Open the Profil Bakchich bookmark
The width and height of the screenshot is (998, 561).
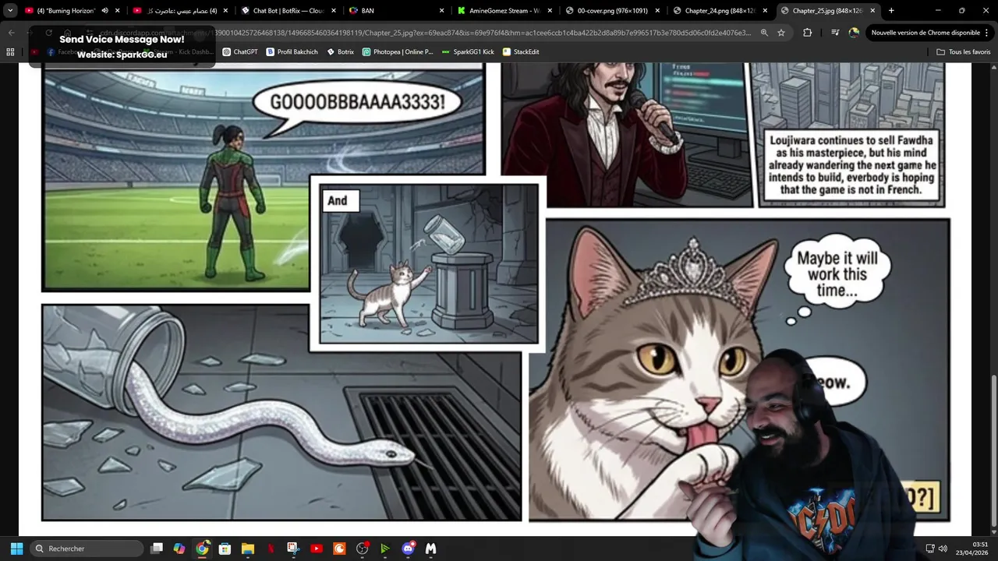[x=292, y=51]
